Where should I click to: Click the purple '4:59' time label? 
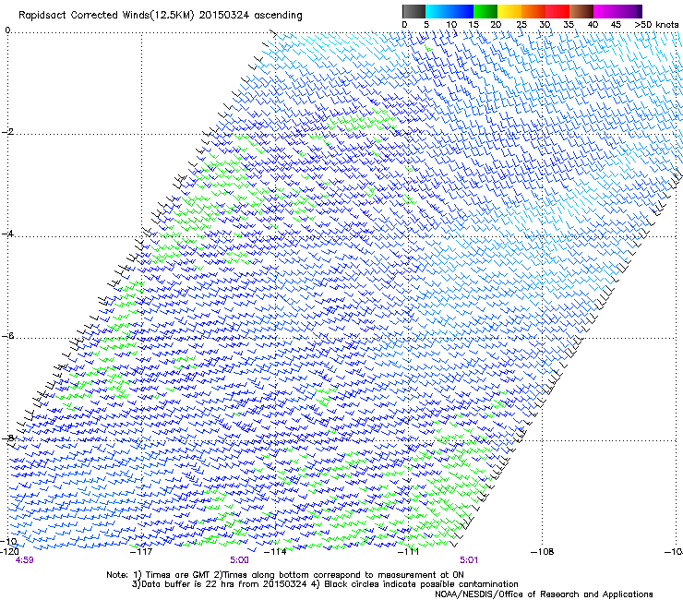pyautogui.click(x=24, y=560)
